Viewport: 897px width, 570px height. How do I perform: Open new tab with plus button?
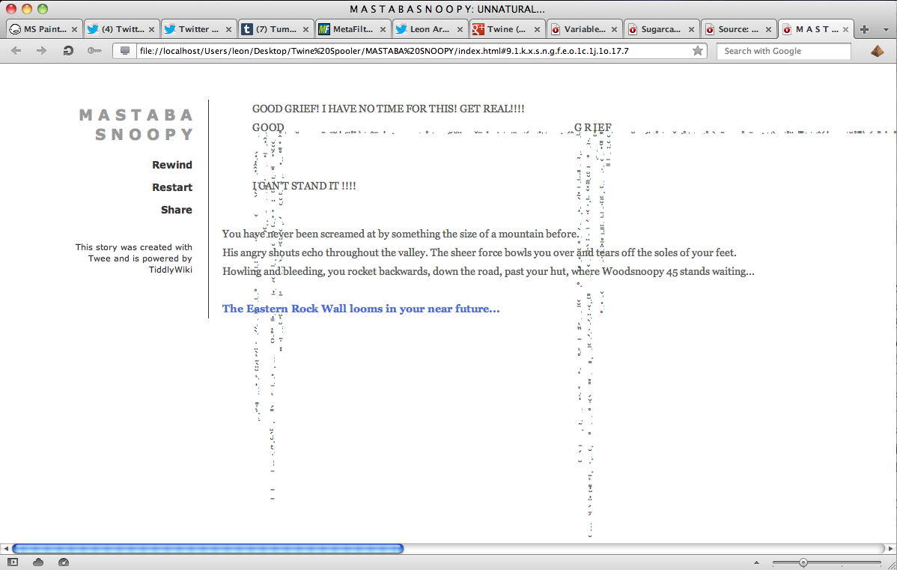pos(864,29)
